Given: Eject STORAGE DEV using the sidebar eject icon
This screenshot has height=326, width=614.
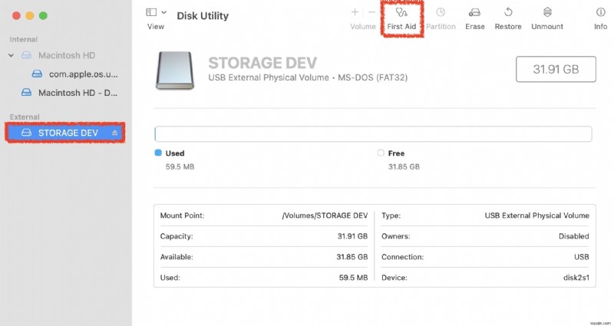Looking at the screenshot, I should coord(114,133).
